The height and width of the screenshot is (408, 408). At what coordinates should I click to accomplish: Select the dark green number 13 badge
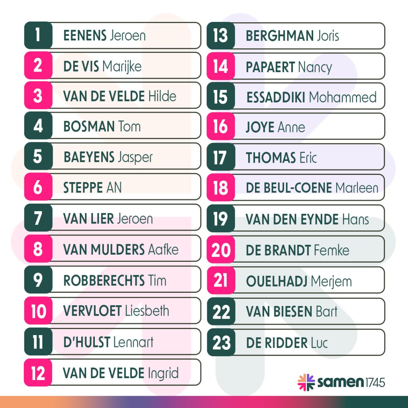(220, 35)
